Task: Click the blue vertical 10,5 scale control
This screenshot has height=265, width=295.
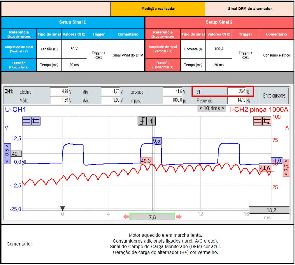Action: pyautogui.click(x=7, y=153)
